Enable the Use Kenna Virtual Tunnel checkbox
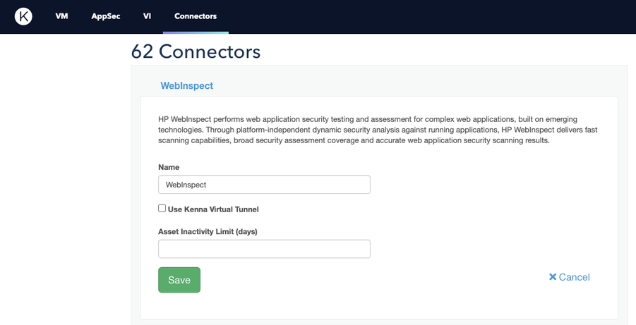This screenshot has height=325, width=636. pos(162,208)
